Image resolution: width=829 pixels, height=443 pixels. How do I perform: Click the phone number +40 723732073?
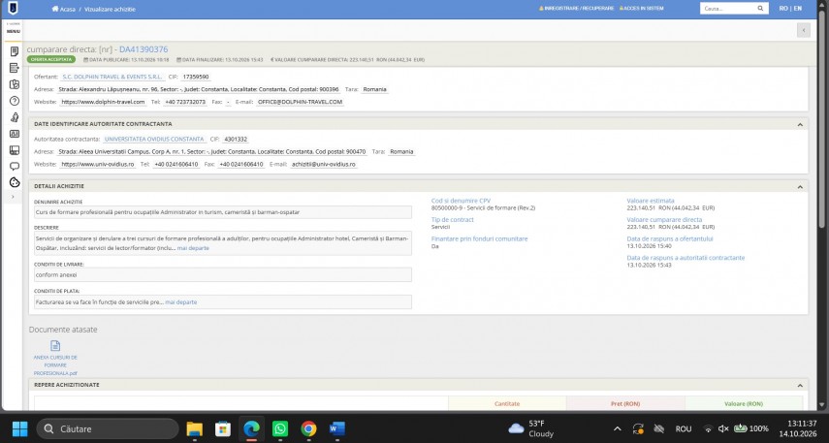point(185,102)
